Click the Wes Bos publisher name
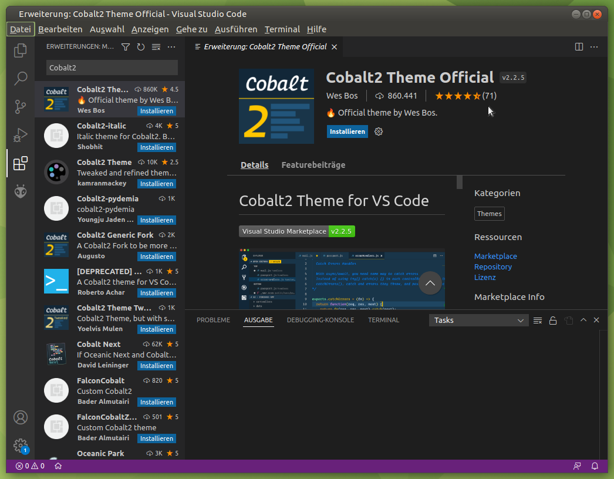 point(342,96)
